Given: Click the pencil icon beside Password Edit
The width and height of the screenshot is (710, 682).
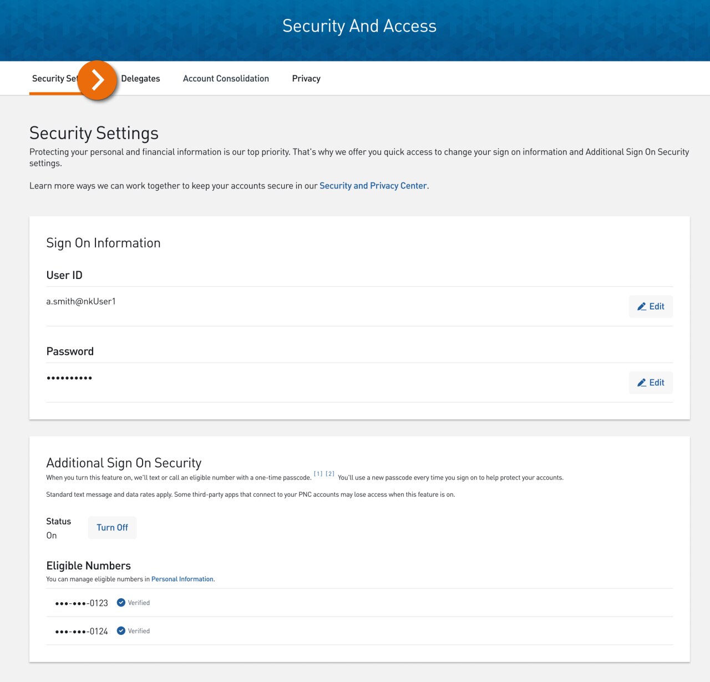Looking at the screenshot, I should pos(642,382).
